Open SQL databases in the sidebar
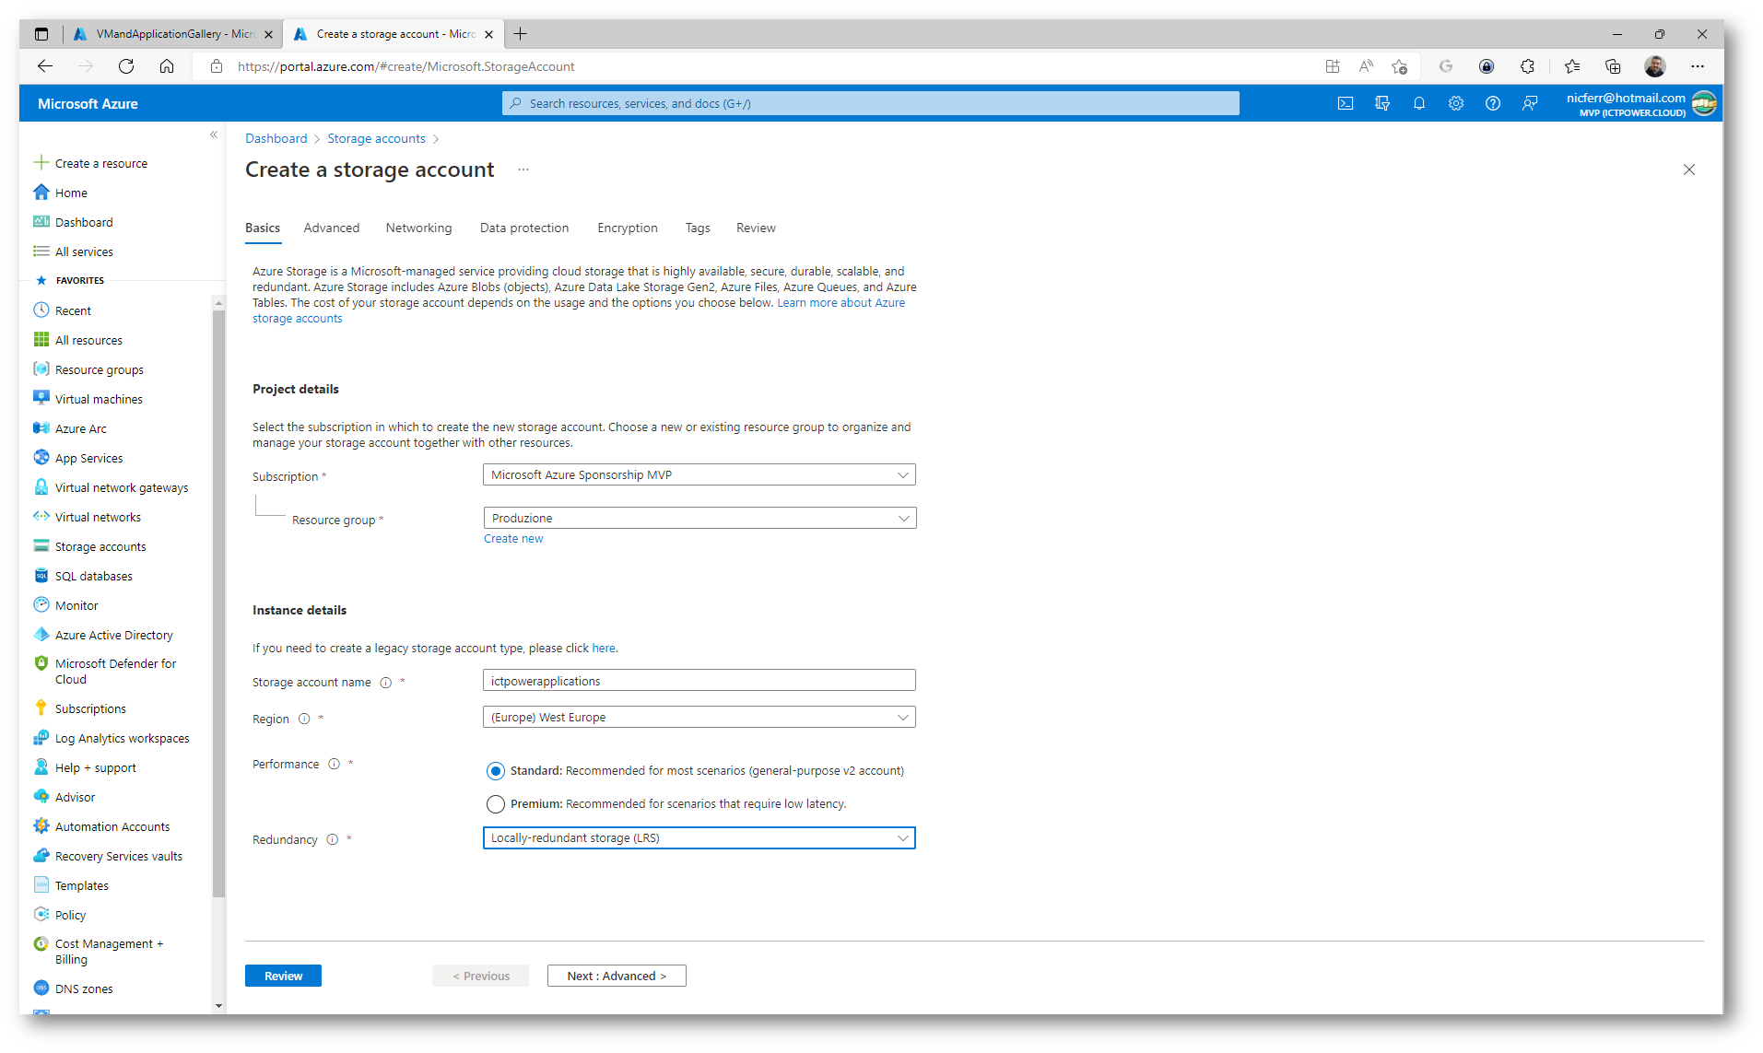The width and height of the screenshot is (1763, 1053). [94, 576]
